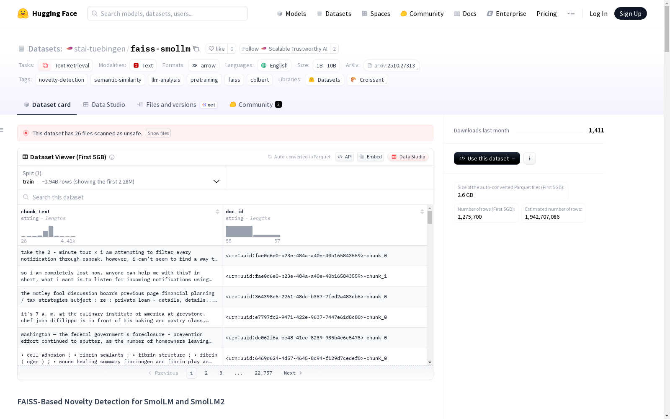Click the Sign Up button

point(630,13)
